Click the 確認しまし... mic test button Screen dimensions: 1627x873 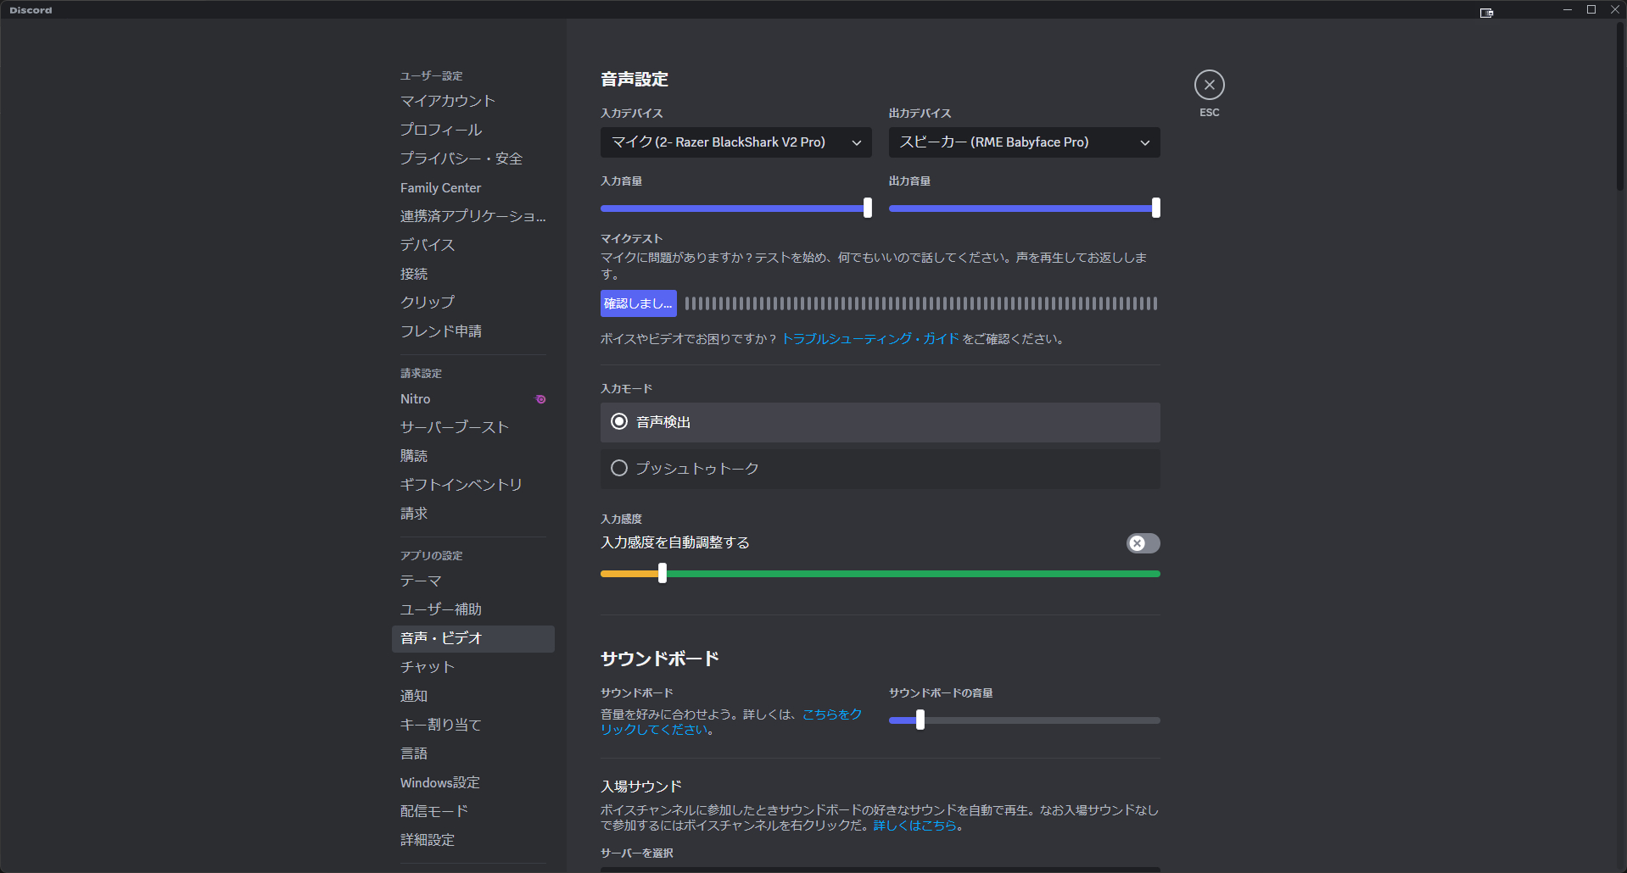pos(638,303)
